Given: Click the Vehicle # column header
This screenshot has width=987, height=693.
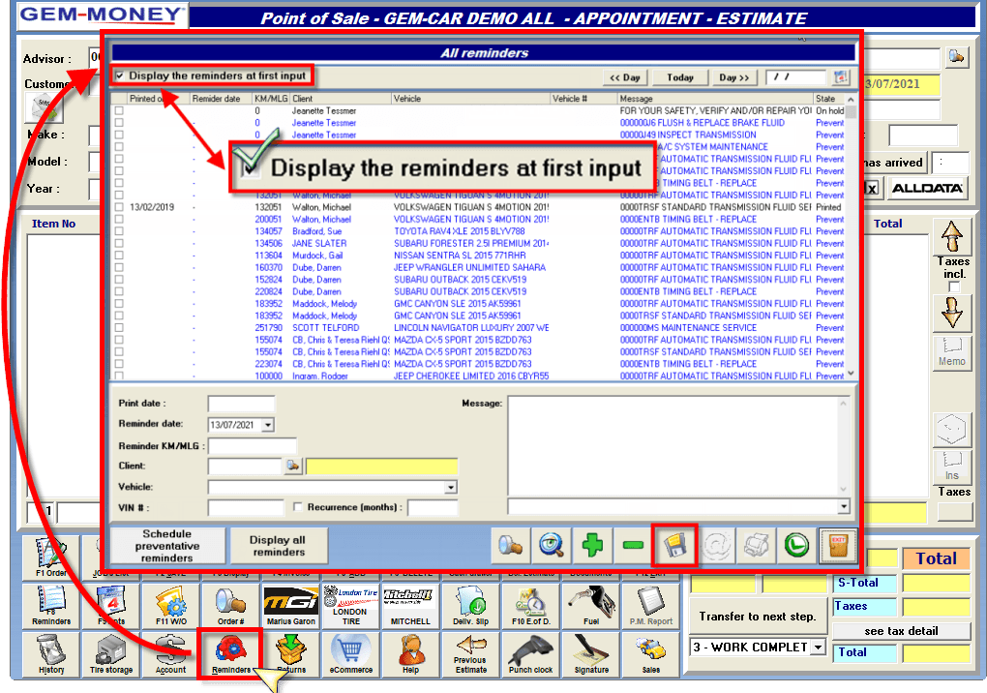Looking at the screenshot, I should tap(583, 99).
